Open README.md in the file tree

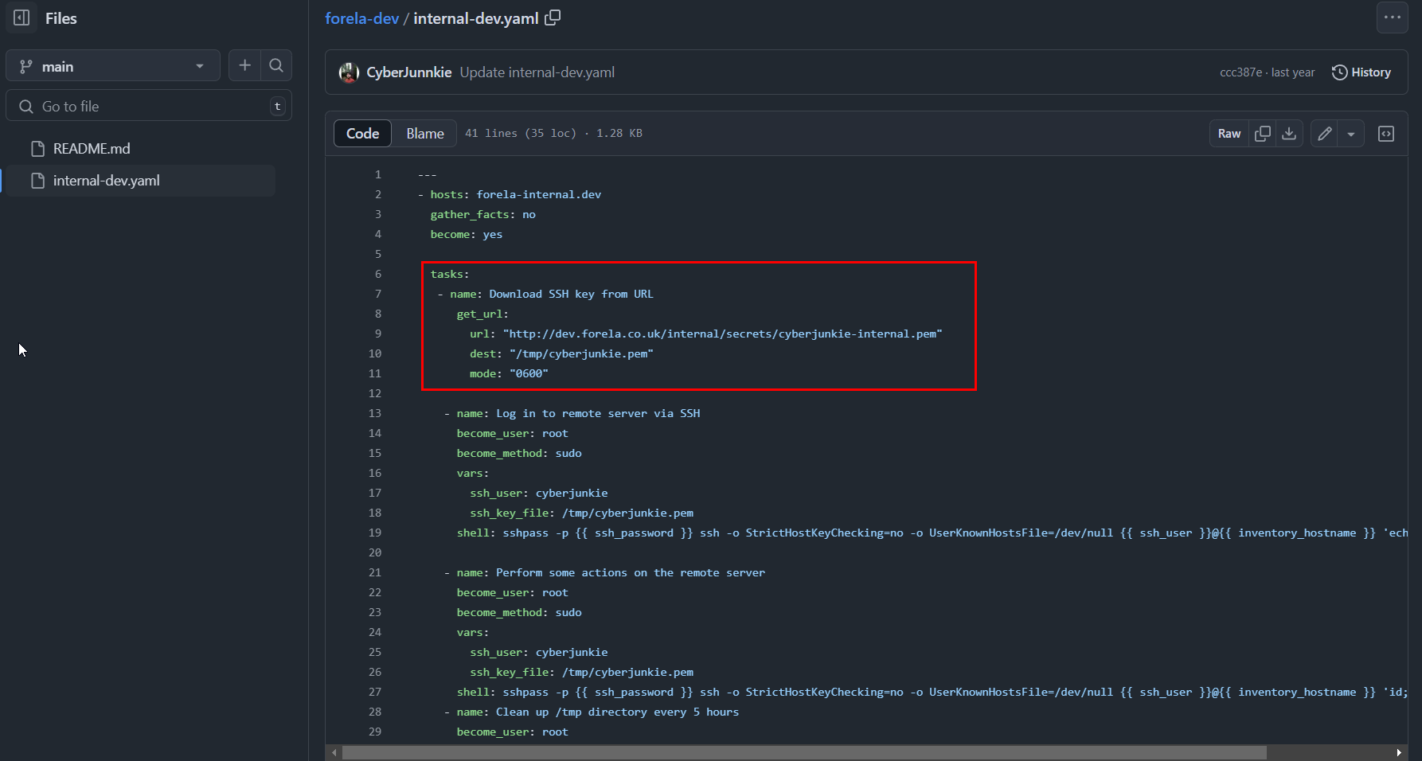[x=91, y=149]
